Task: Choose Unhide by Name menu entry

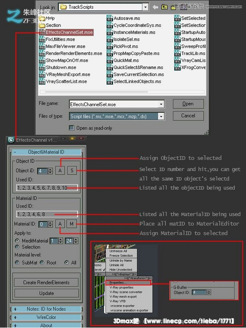Action: (x=121, y=261)
